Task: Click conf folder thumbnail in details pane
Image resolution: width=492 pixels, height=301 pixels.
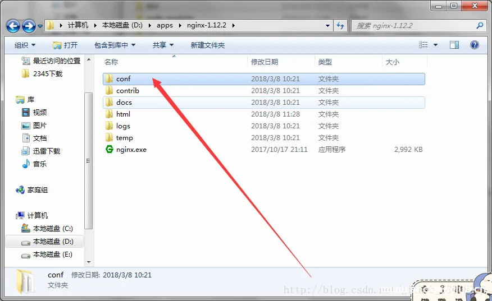Action: click(25, 281)
